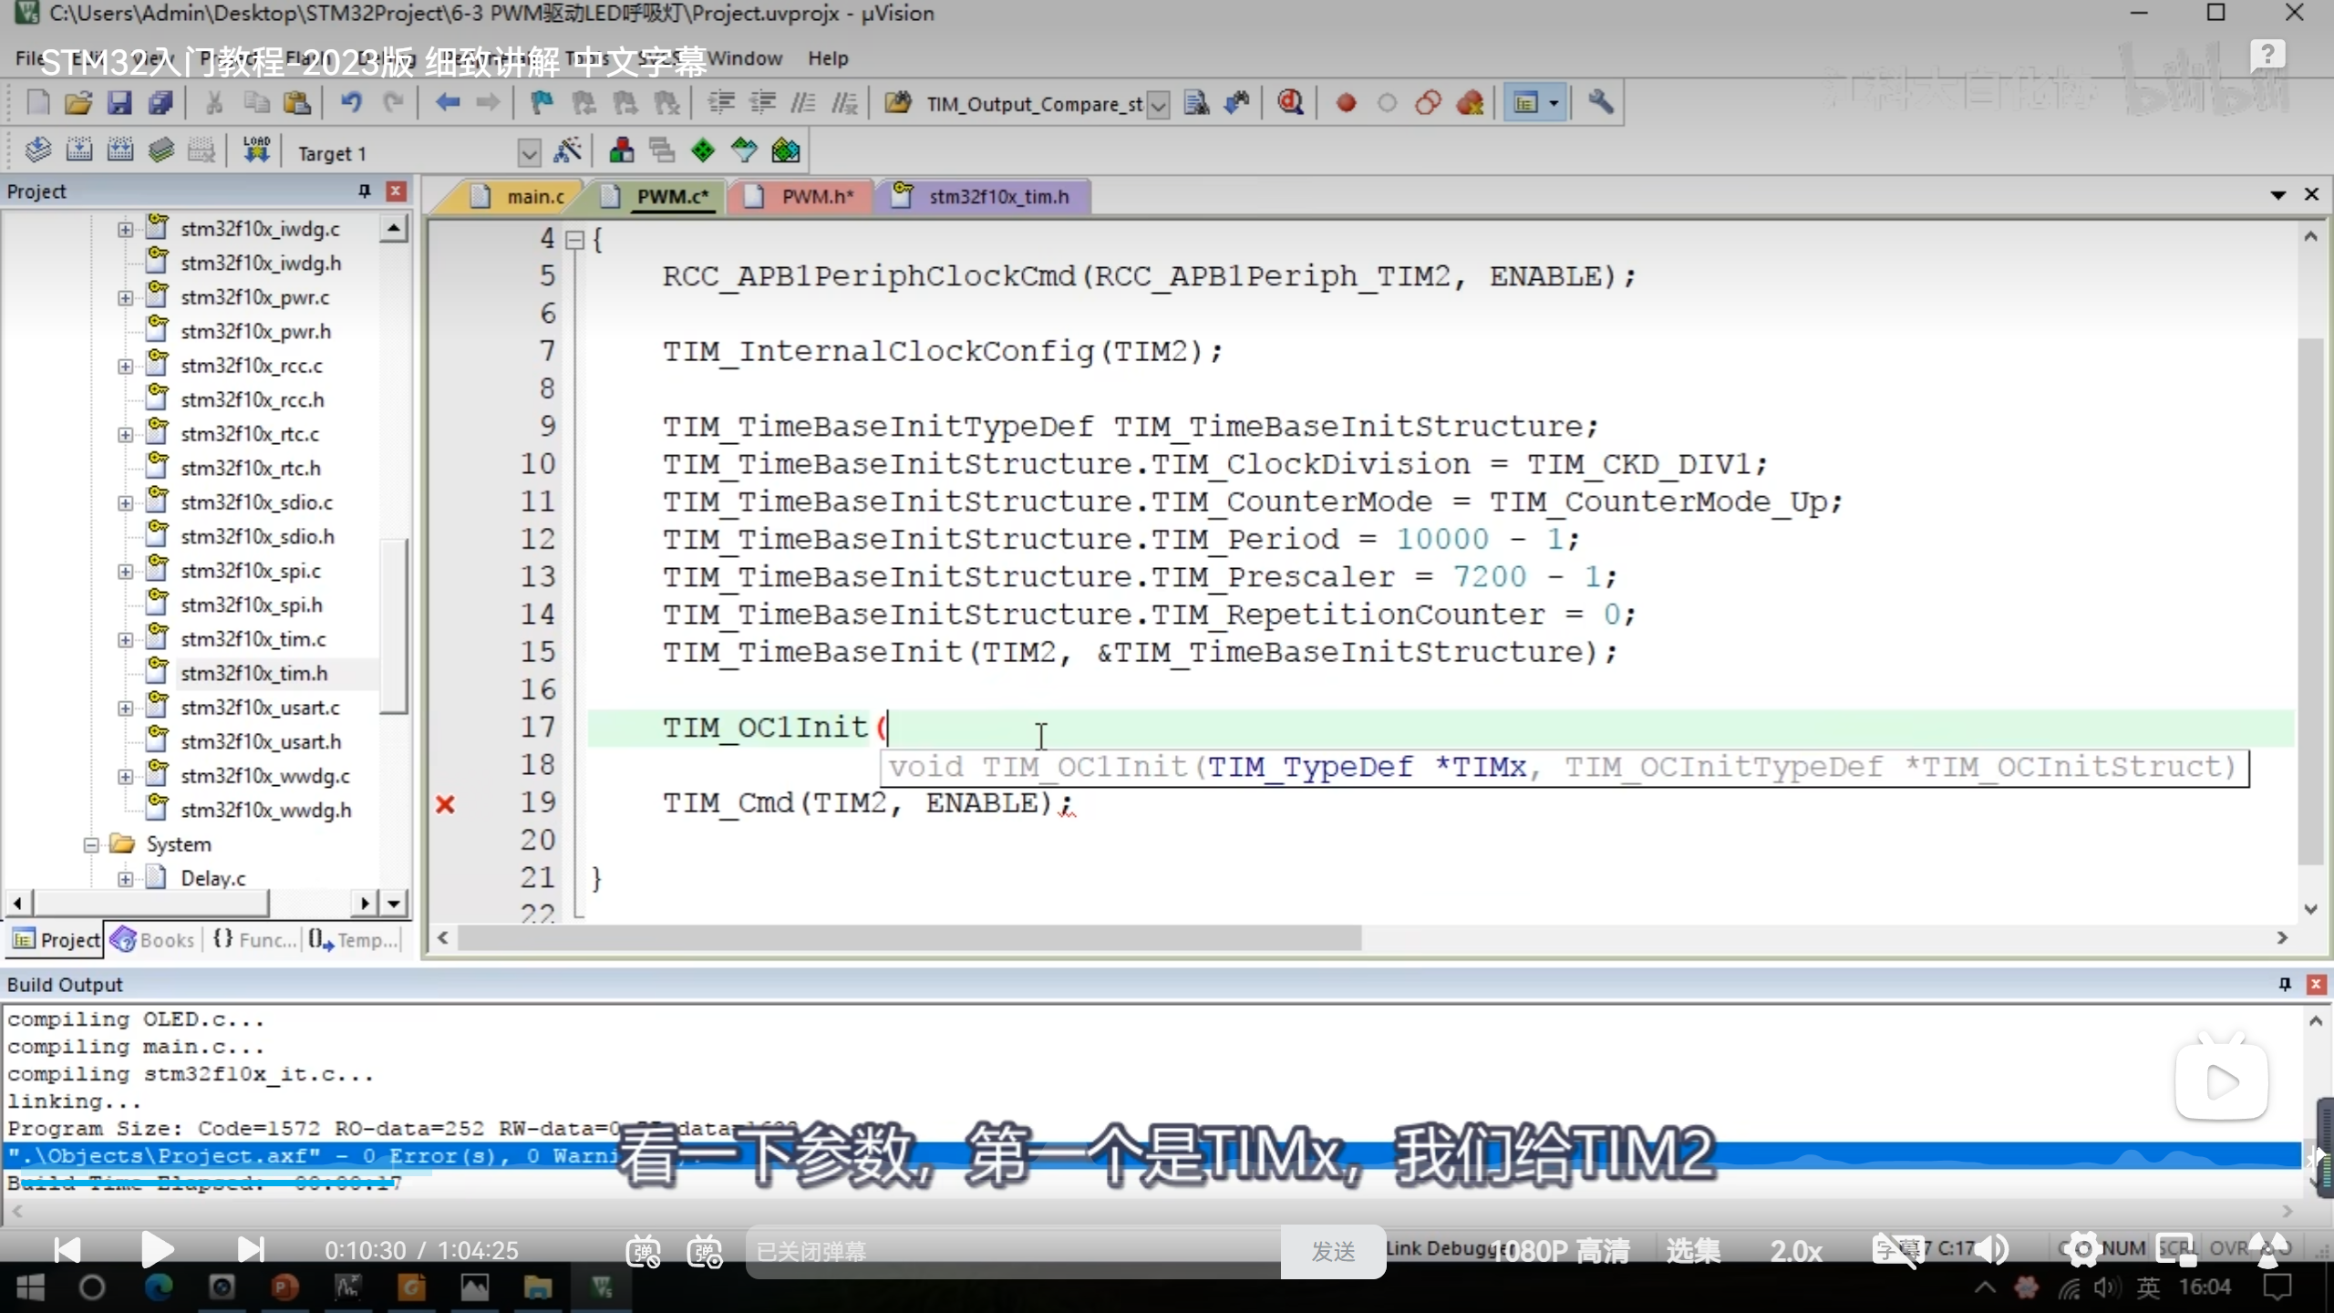Switch to the main.c tab
The image size is (2334, 1313).
[534, 197]
